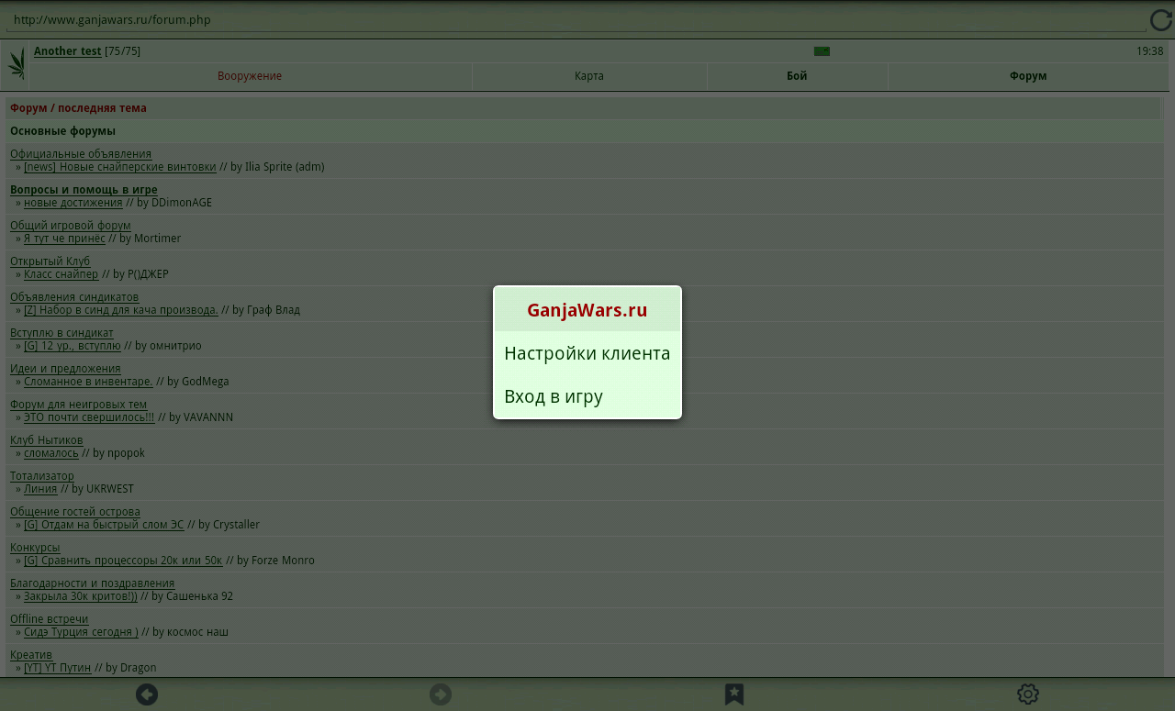Open 'Общий игровой форум'
This screenshot has height=711, width=1175.
pyautogui.click(x=71, y=226)
